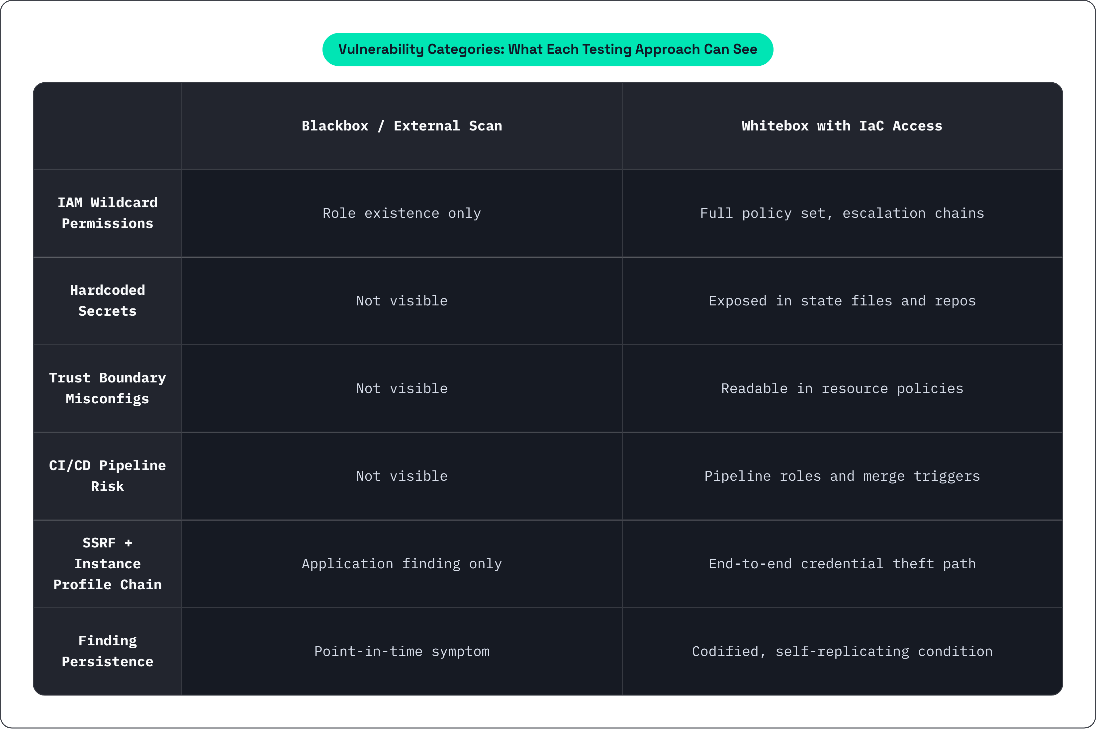
Task: Click 'Not visible' in Trust Boundary row
Action: [x=402, y=389]
